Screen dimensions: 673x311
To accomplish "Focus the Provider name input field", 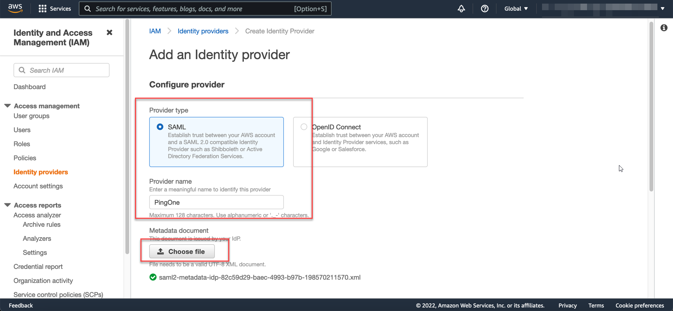I will click(x=217, y=202).
